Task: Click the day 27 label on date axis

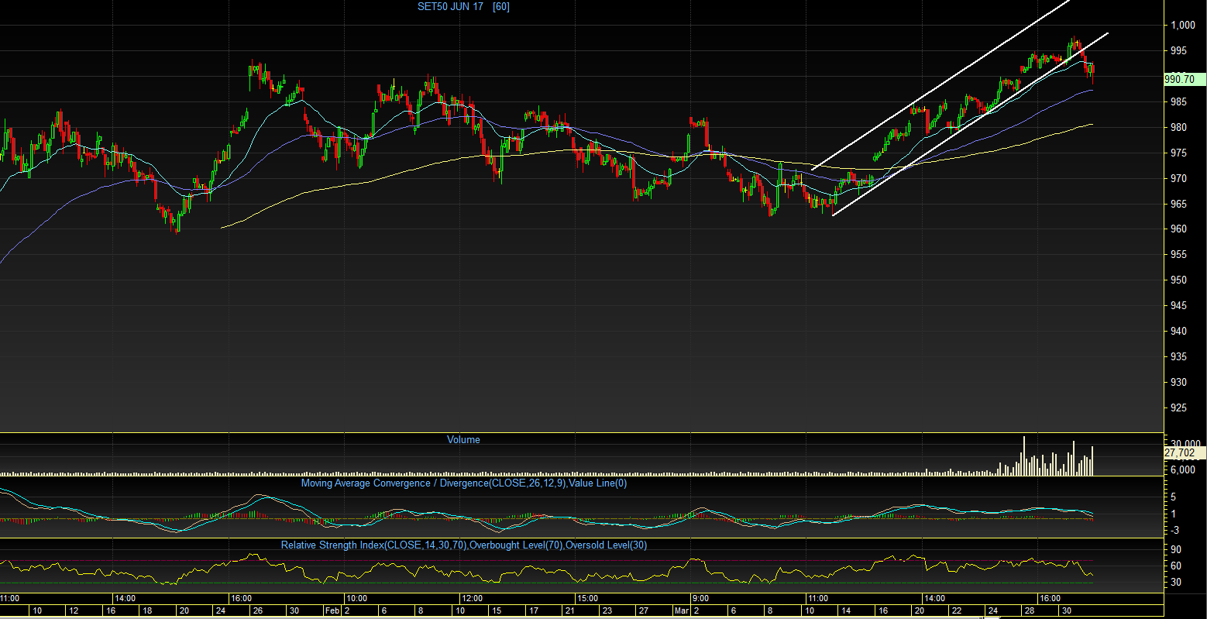Action: tap(642, 611)
